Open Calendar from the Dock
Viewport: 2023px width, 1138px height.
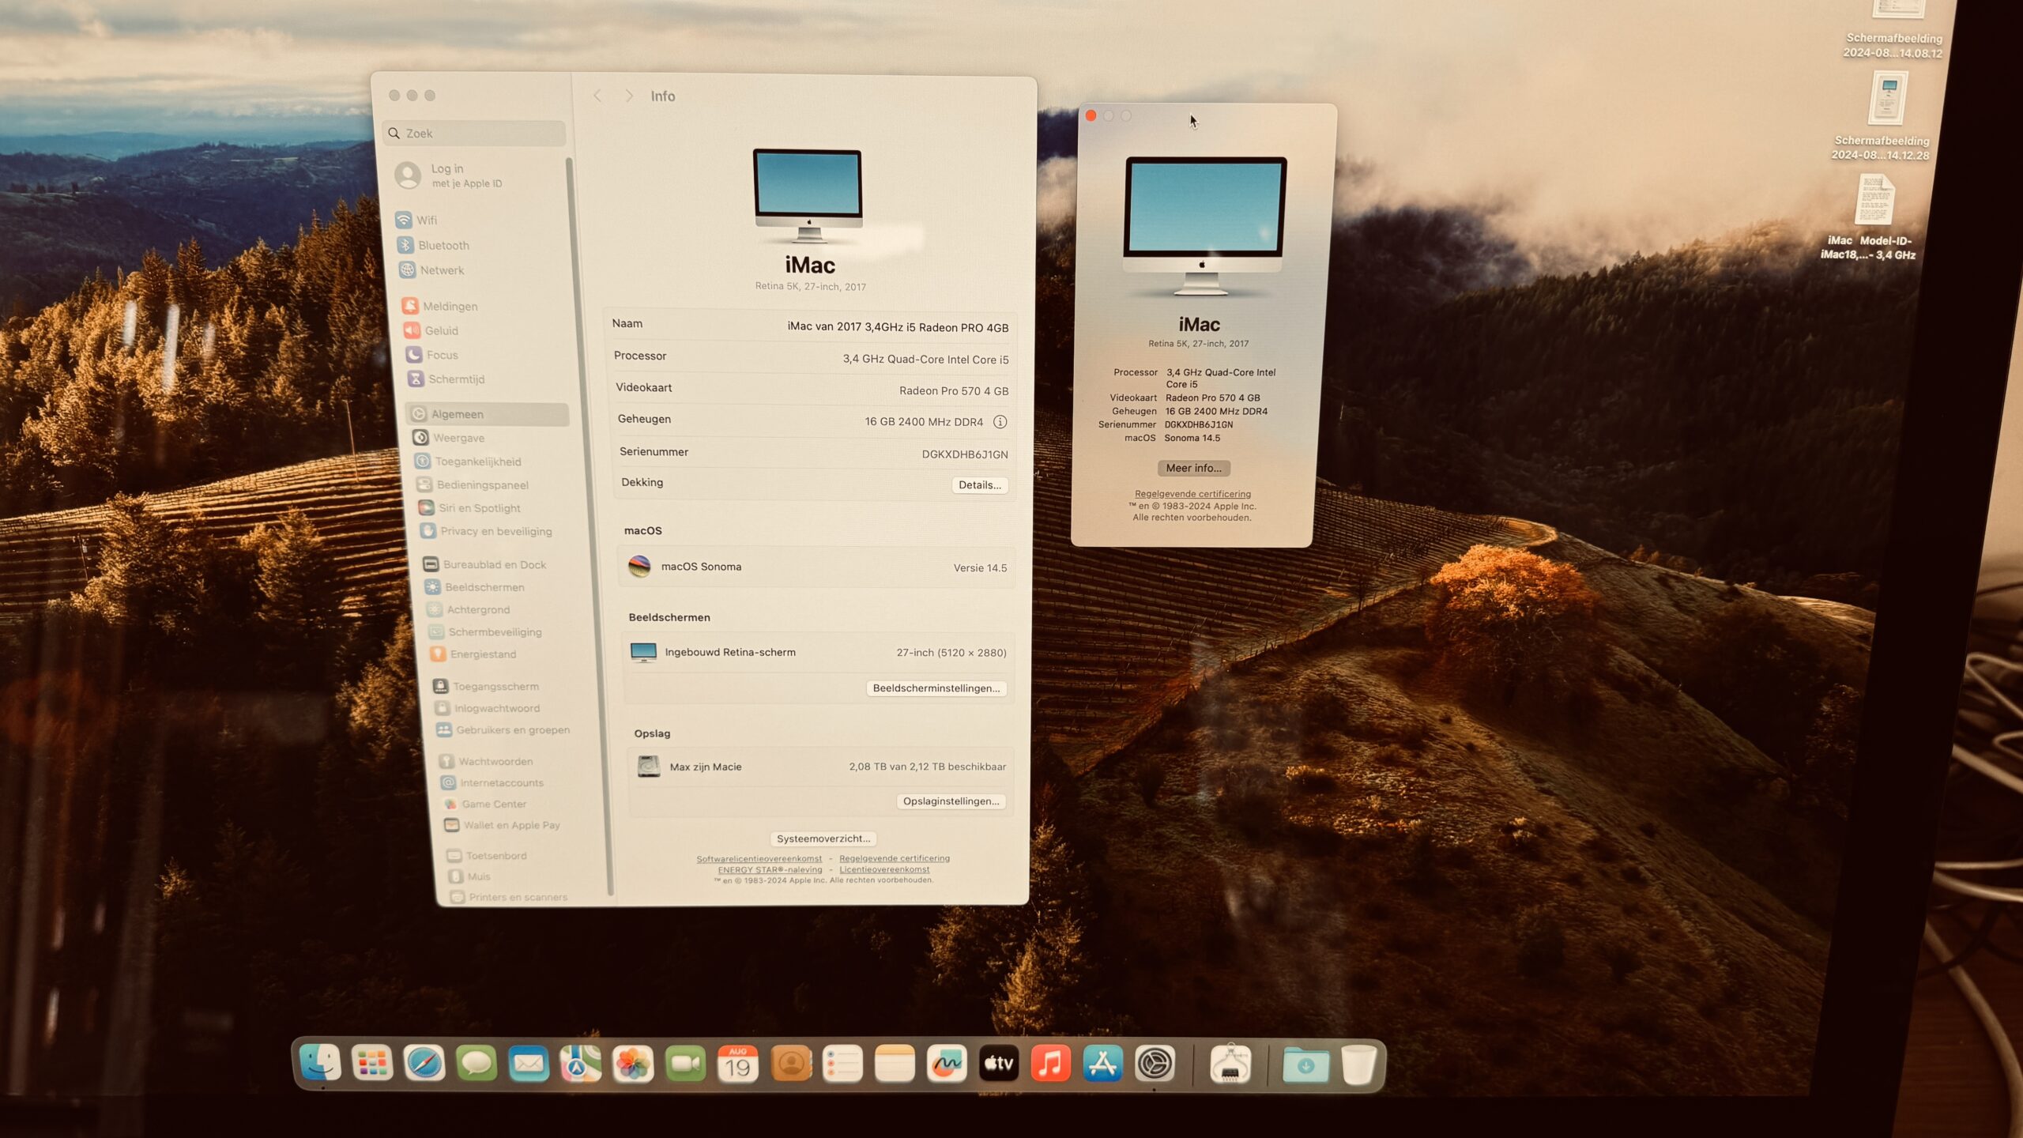pyautogui.click(x=738, y=1064)
